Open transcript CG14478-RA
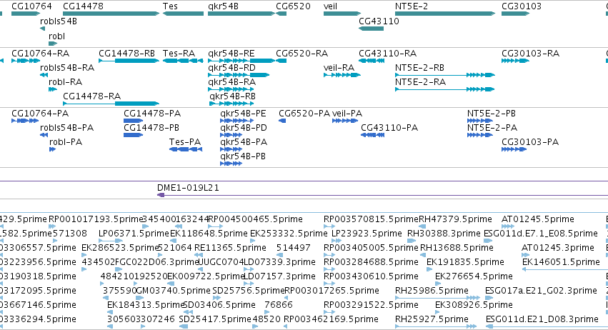 [92, 96]
